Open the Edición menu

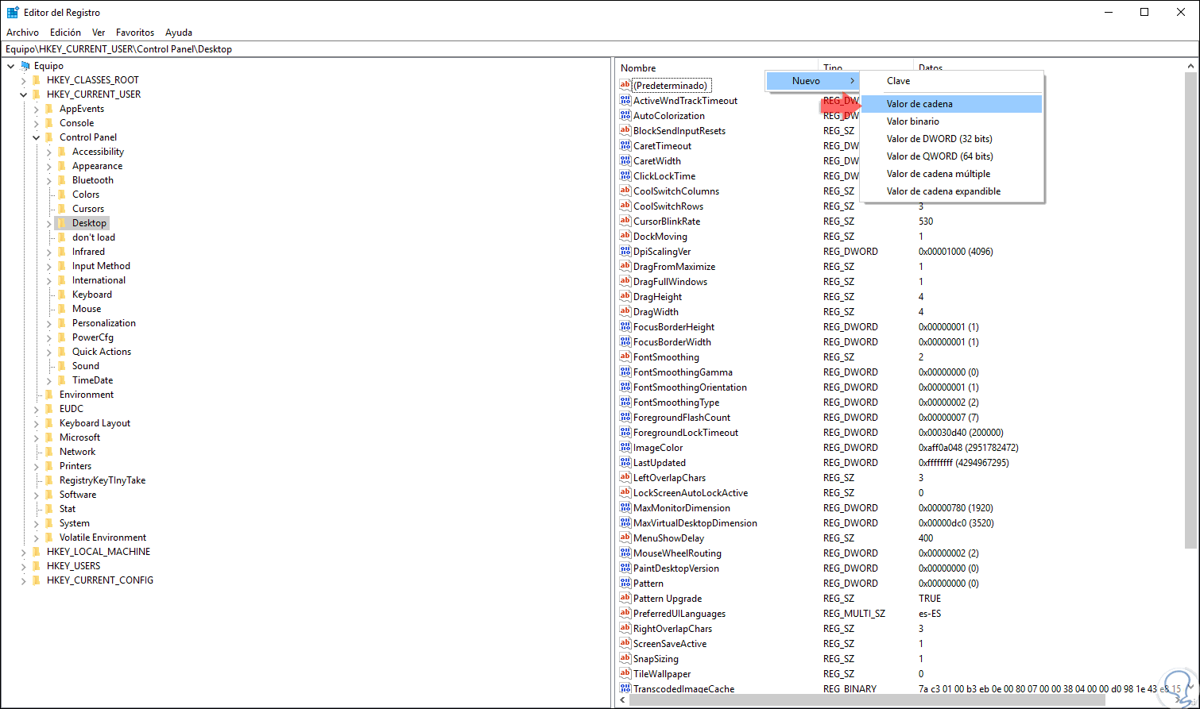(65, 33)
